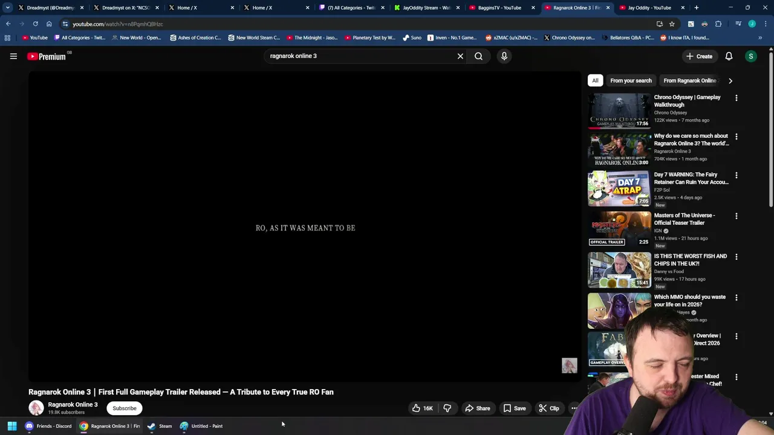This screenshot has width=774, height=435.
Task: Go back in Chrome history
Action: tap(8, 24)
